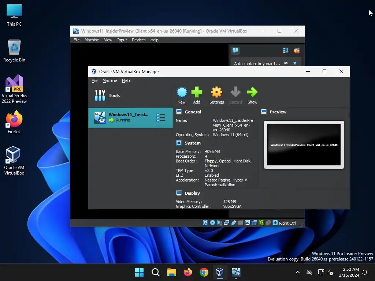This screenshot has height=281, width=375.
Task: Click the muted volume tray icon
Action: pos(330,272)
